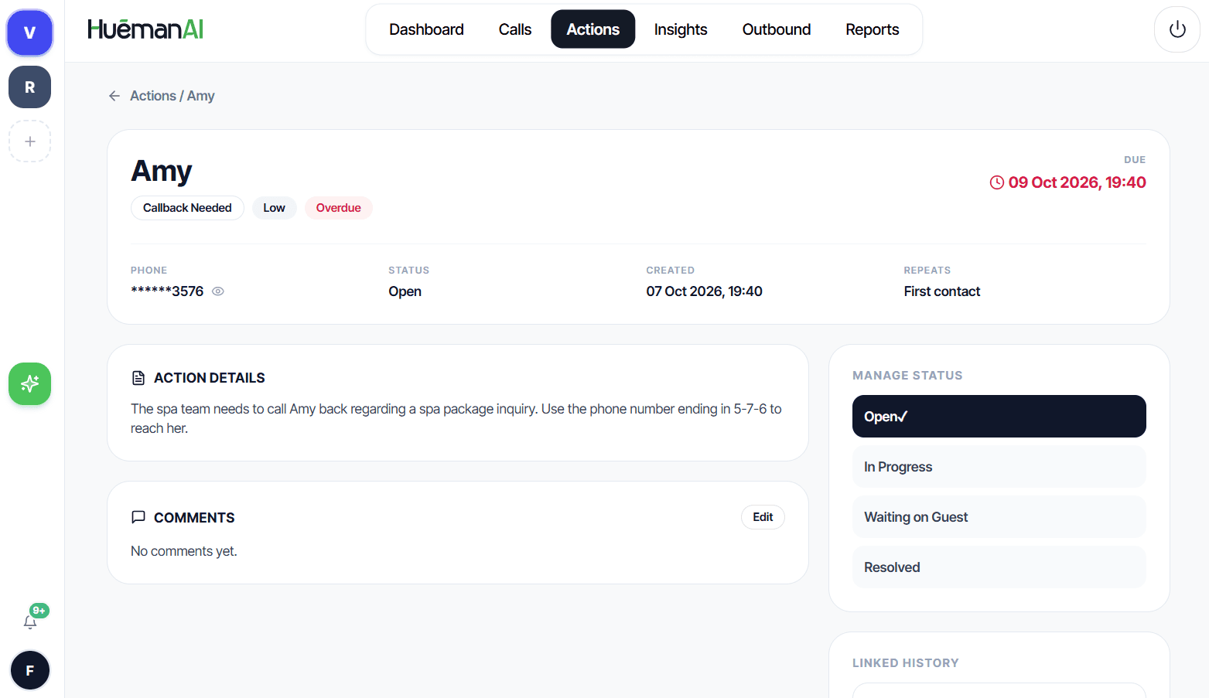1209x698 pixels.
Task: Set status to Open
Action: point(999,417)
